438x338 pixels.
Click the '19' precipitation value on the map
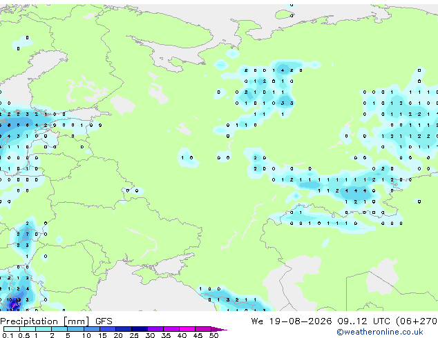coord(18,300)
